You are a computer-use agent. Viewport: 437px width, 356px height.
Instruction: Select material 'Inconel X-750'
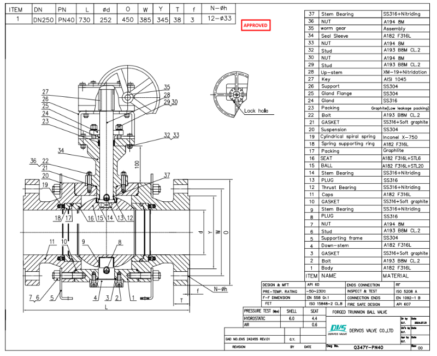point(400,137)
